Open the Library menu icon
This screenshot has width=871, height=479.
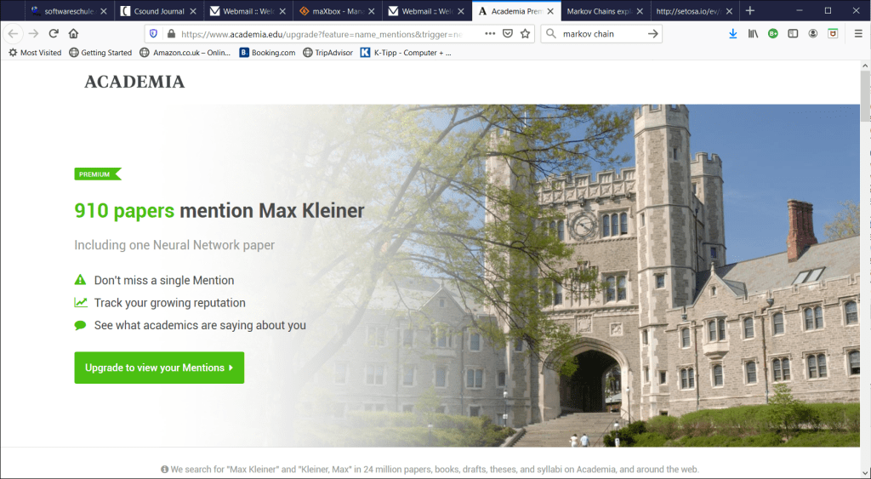tap(754, 34)
